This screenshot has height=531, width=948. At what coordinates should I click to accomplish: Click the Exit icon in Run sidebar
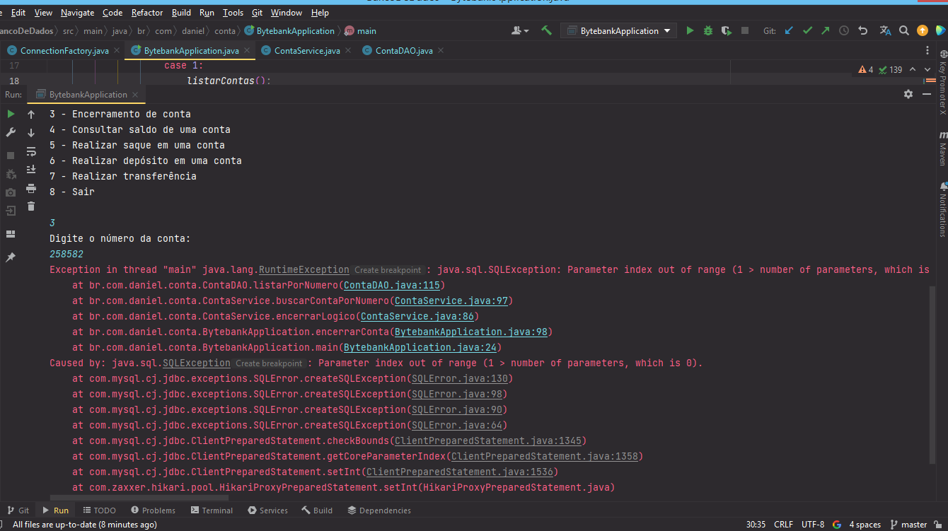pos(11,211)
